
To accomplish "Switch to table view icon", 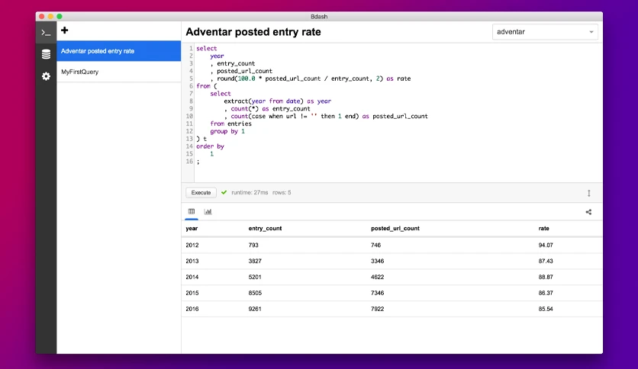I will tap(192, 211).
